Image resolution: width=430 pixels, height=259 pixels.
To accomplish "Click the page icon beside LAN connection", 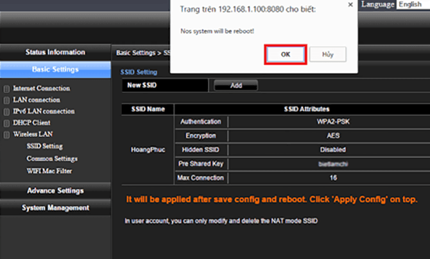I will click(6, 100).
